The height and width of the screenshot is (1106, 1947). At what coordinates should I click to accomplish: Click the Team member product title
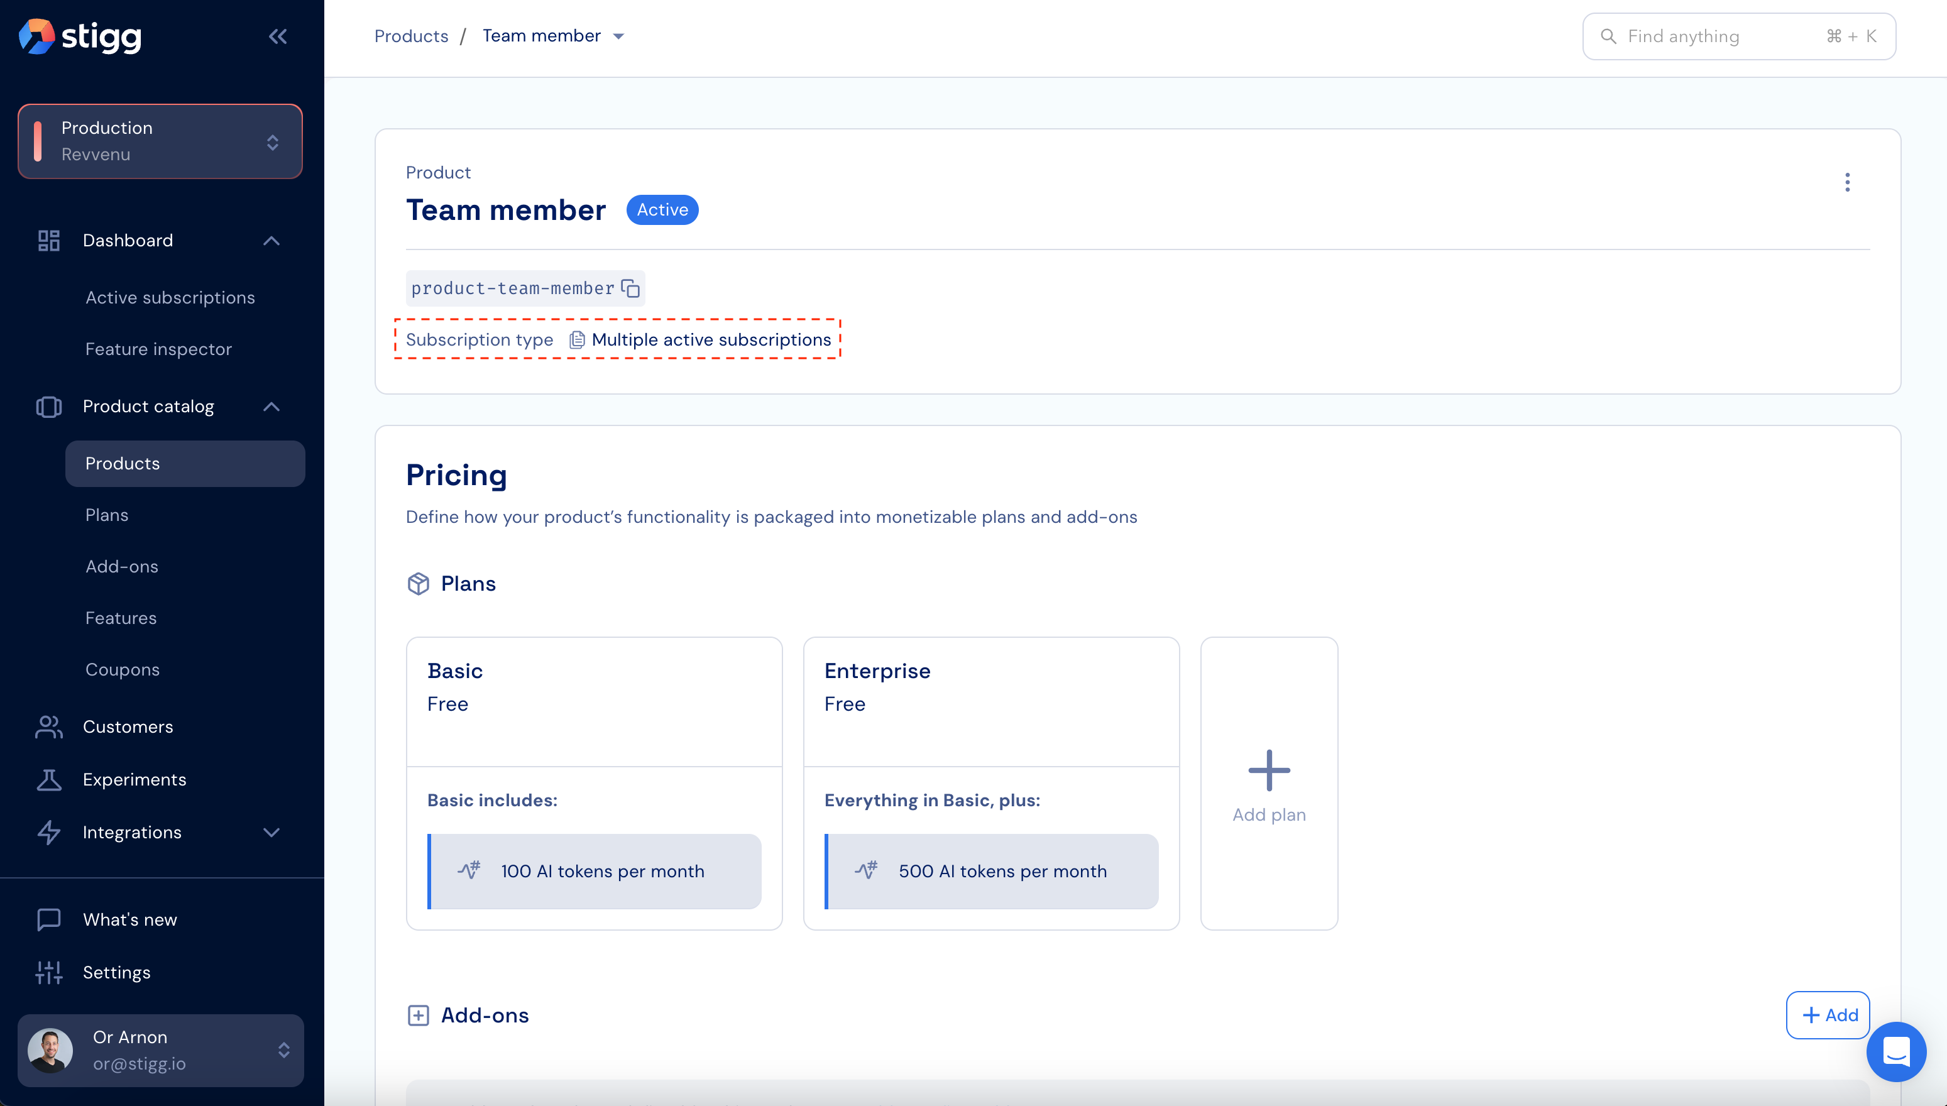click(506, 210)
